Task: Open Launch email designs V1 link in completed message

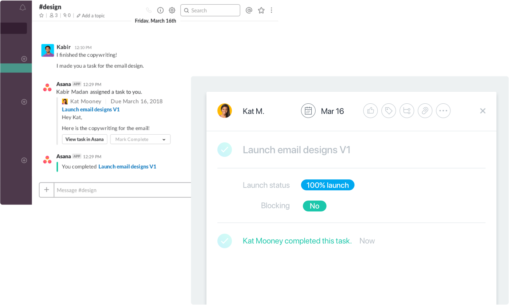Action: coord(127,167)
